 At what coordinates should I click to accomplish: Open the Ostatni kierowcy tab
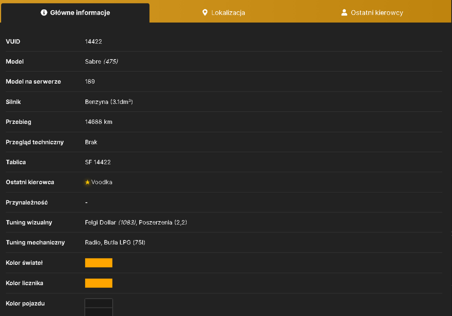point(372,13)
